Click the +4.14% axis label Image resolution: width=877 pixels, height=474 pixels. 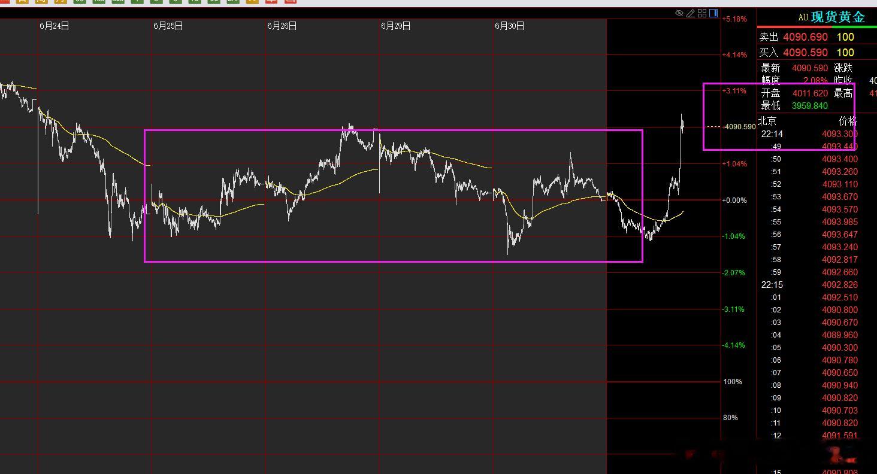pyautogui.click(x=735, y=55)
